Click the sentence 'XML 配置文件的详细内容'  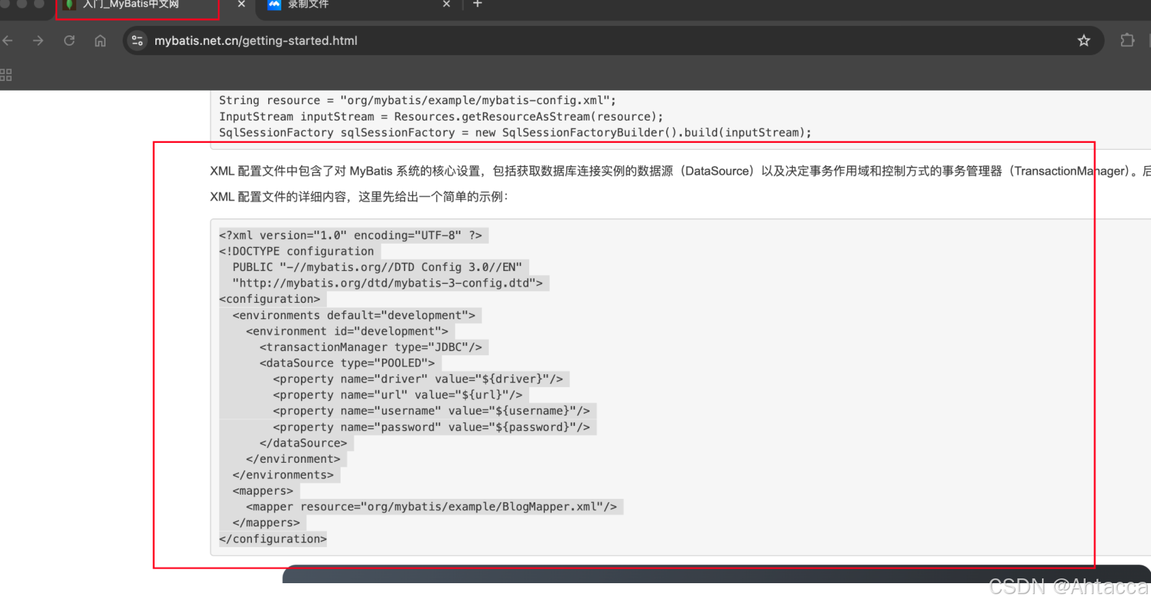359,197
